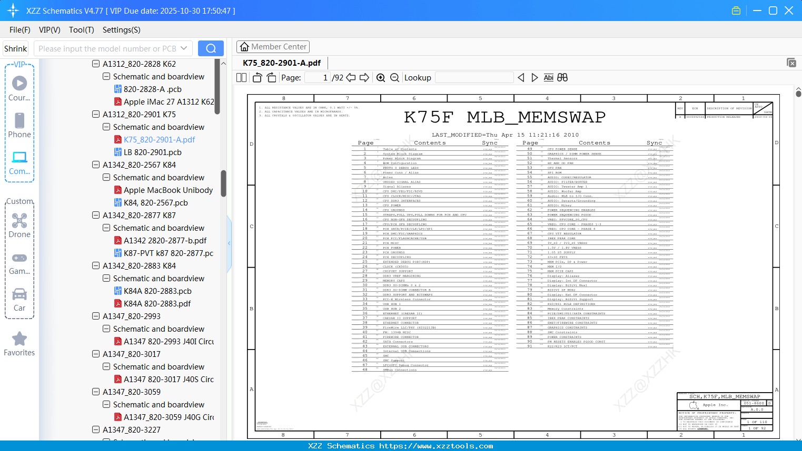The width and height of the screenshot is (802, 451).
Task: Click the Shrink button
Action: [15, 48]
